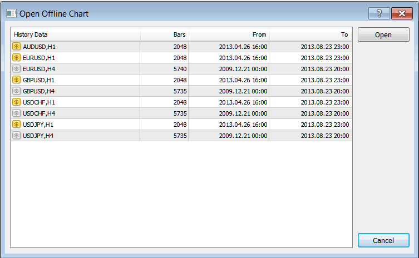
Task: Click the To column header
Action: tap(310, 34)
